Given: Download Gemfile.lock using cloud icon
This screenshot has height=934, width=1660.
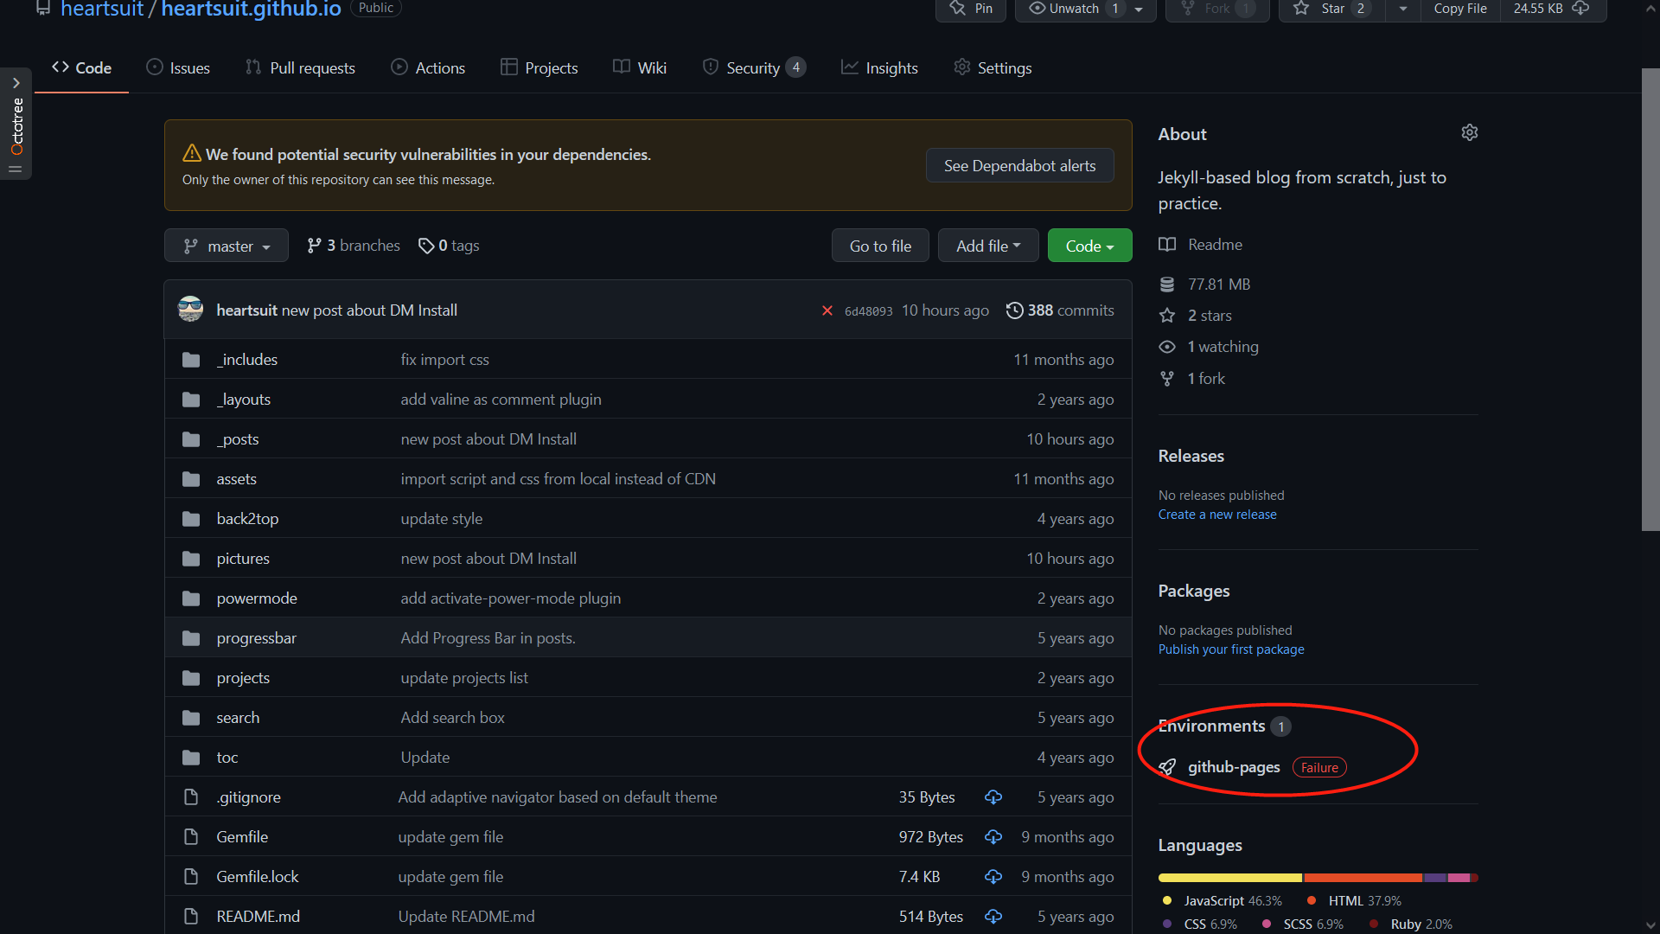Looking at the screenshot, I should pos(993,877).
